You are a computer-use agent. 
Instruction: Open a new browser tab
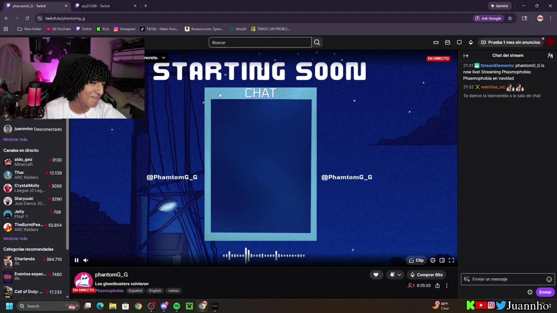[145, 6]
